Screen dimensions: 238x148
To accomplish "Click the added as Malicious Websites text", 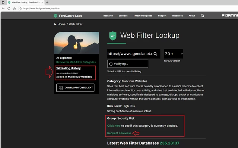I will [x=74, y=77].
